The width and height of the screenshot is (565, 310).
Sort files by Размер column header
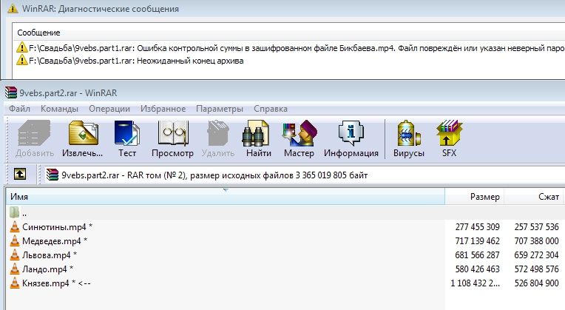[x=474, y=197]
